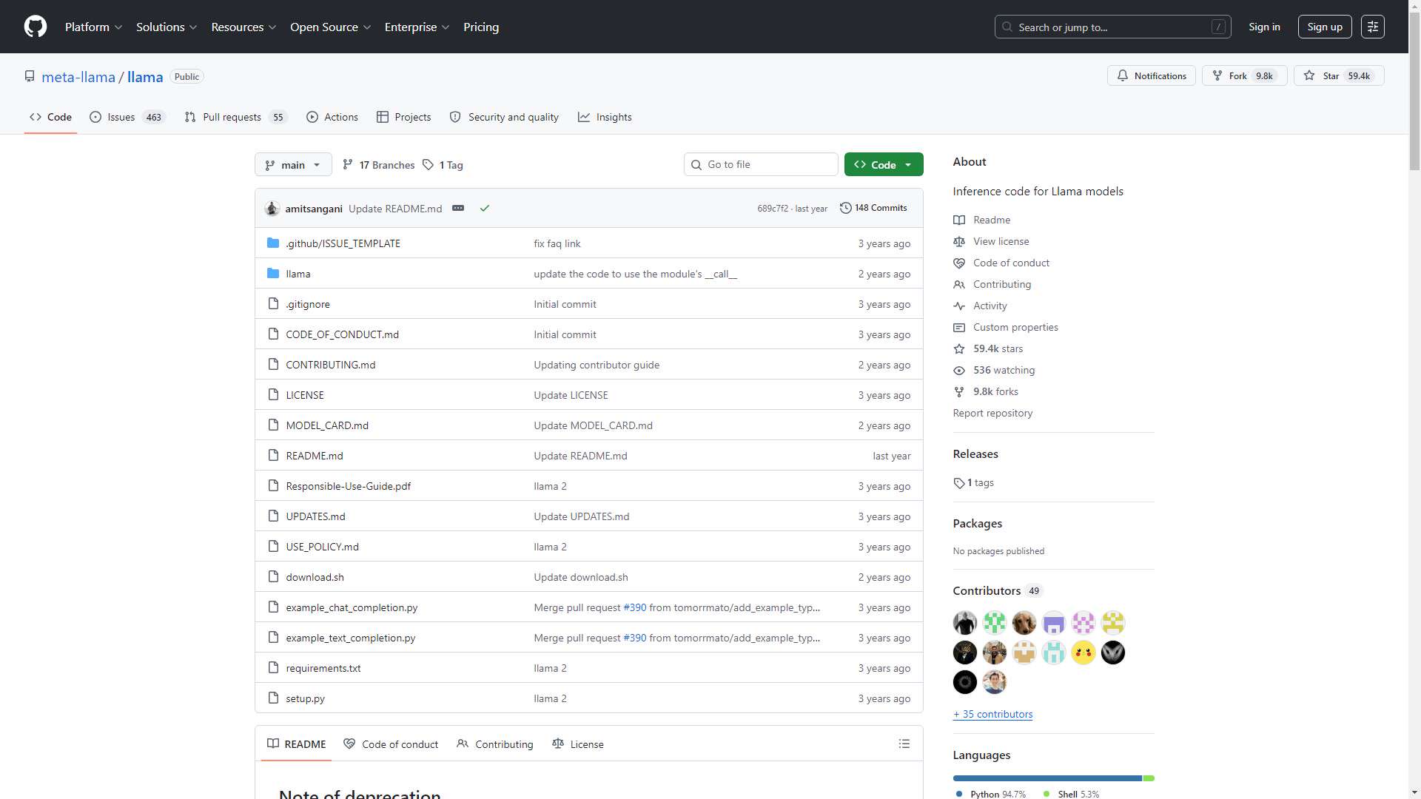Open the Pricing header link
Image resolution: width=1421 pixels, height=799 pixels.
coord(481,27)
